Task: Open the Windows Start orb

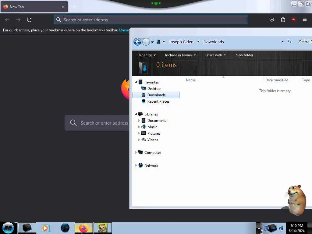Action: 8,228
